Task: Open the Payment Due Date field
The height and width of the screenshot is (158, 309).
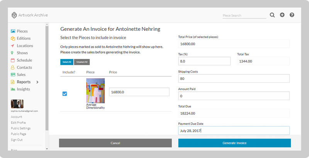Action: (234, 131)
